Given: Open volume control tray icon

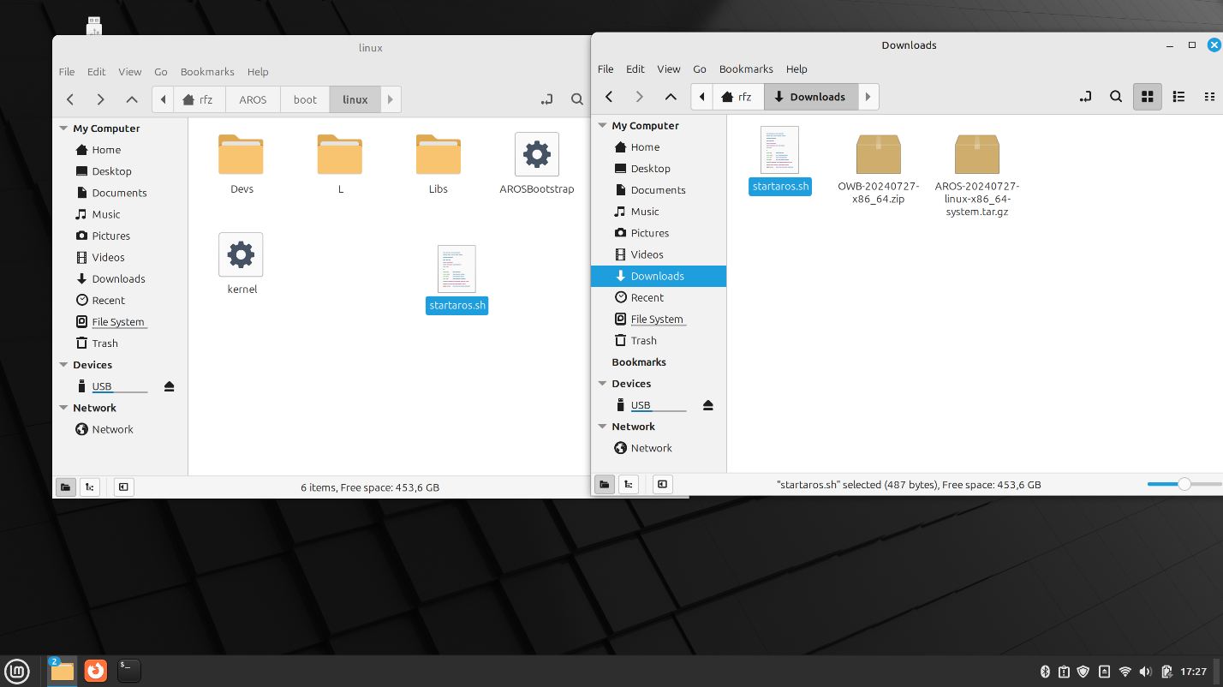Looking at the screenshot, I should pyautogui.click(x=1146, y=672).
